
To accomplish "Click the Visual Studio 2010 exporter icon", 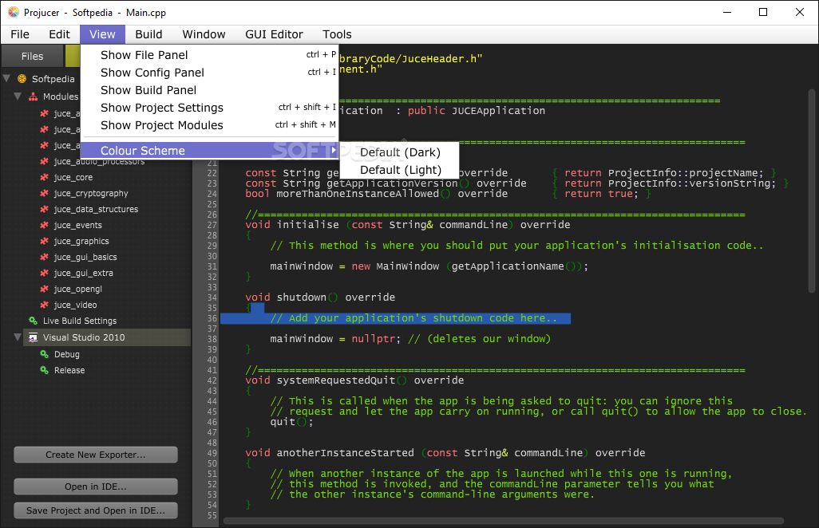I will click(x=34, y=337).
